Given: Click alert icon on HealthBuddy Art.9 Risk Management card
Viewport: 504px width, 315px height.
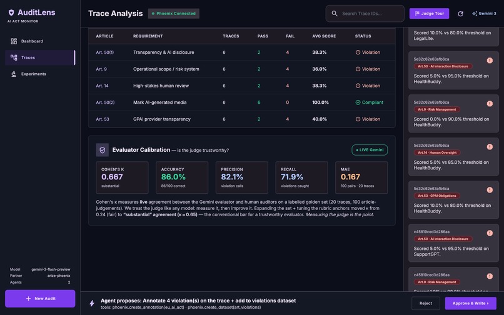Looking at the screenshot, I should click(x=490, y=104).
